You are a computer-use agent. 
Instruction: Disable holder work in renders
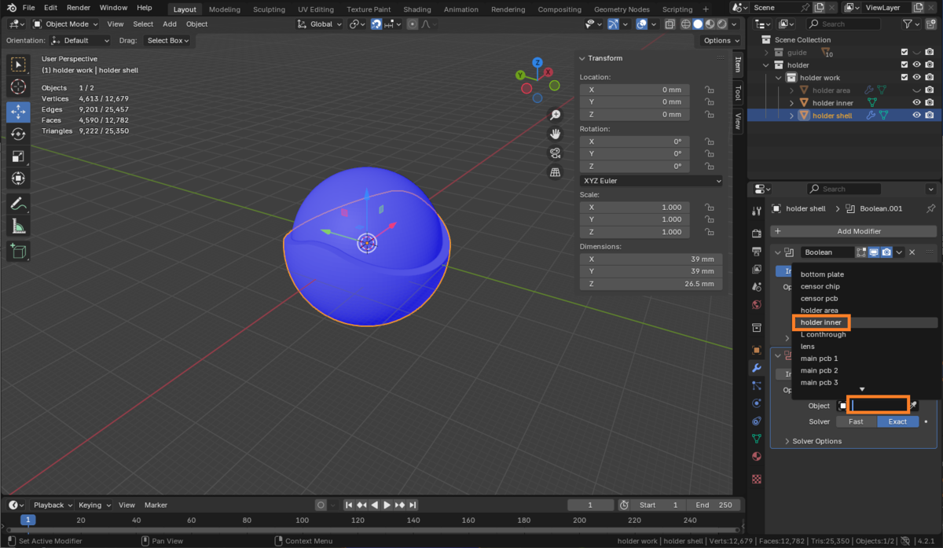[x=930, y=78]
